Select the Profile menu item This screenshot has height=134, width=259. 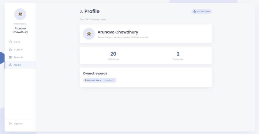(x=20, y=65)
